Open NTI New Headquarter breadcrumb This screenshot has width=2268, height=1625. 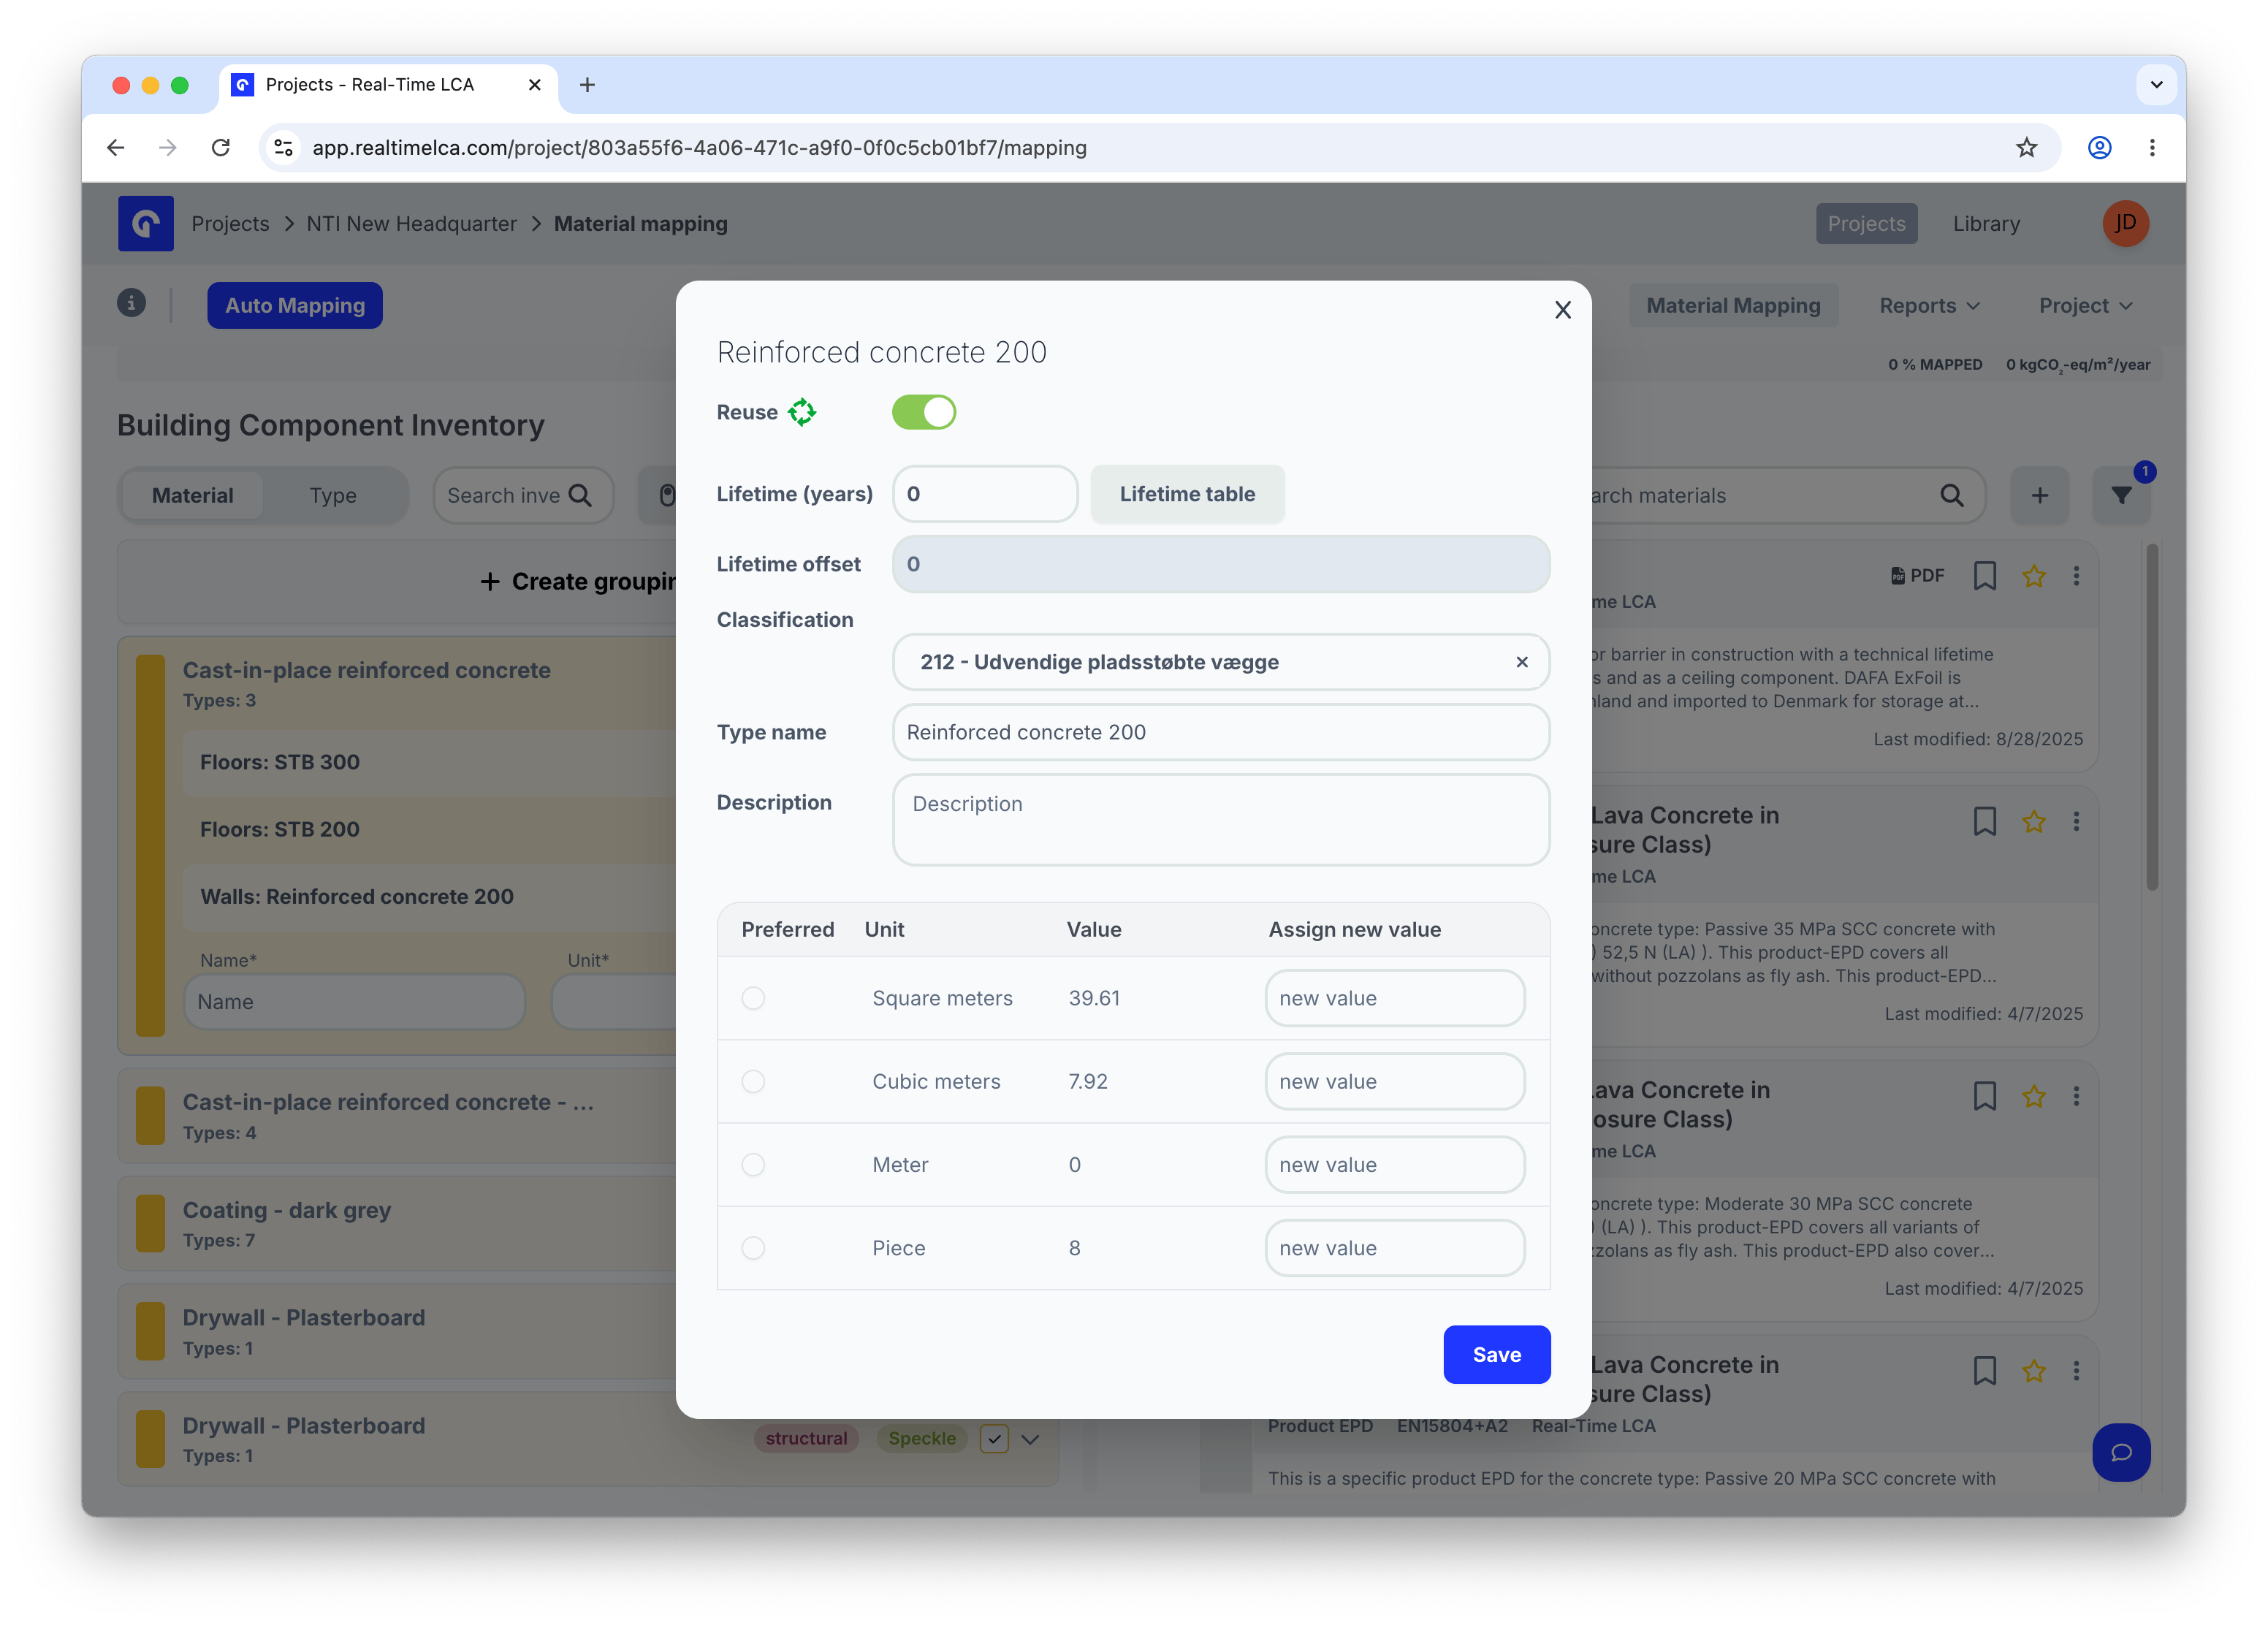(411, 223)
